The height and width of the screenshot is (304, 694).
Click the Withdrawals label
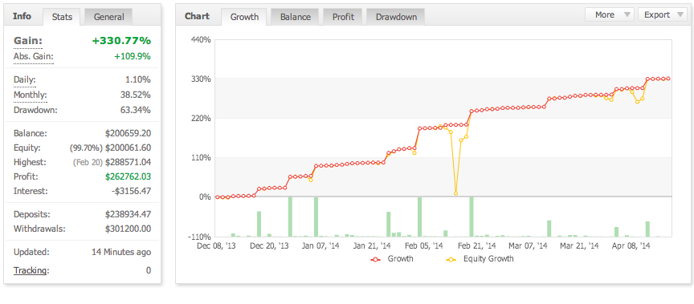coord(39,229)
